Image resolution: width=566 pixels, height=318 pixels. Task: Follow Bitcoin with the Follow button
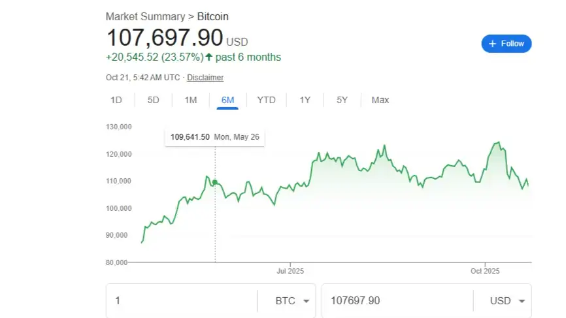(x=507, y=44)
